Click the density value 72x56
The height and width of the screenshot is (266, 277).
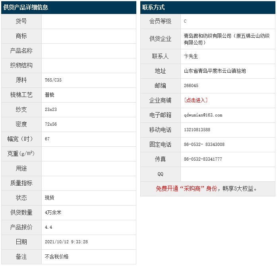click(51, 124)
